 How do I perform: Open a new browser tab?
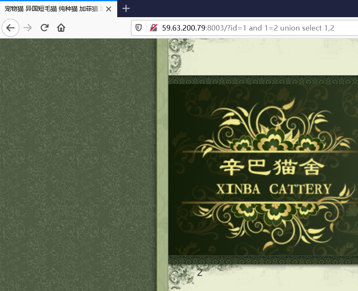pyautogui.click(x=126, y=9)
